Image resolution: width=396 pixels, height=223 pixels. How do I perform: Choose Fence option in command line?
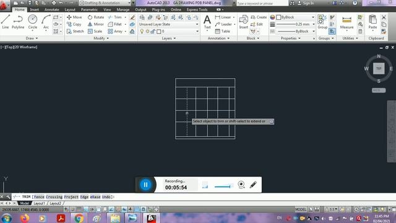pyautogui.click(x=39, y=197)
